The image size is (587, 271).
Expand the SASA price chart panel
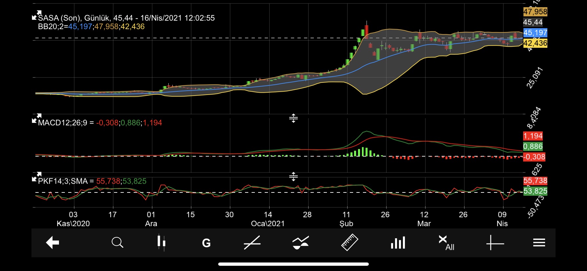pyautogui.click(x=36, y=15)
